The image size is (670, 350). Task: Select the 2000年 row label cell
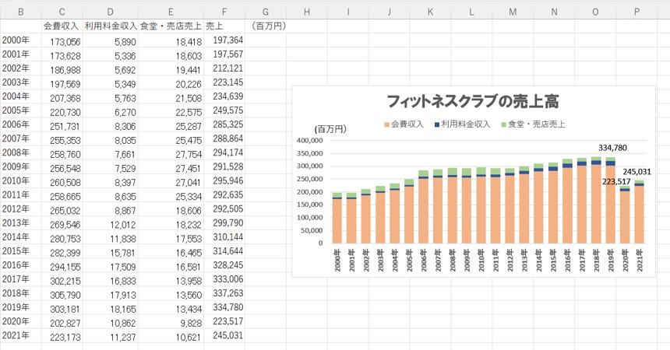coord(21,40)
